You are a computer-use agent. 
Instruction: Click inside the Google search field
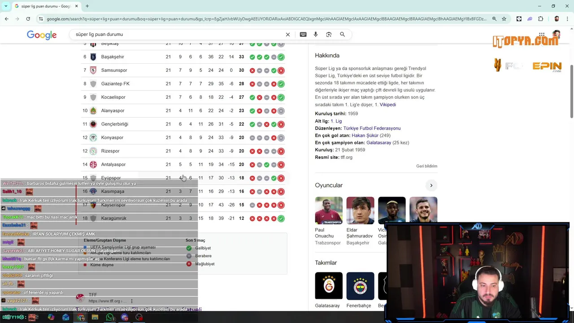click(x=179, y=35)
